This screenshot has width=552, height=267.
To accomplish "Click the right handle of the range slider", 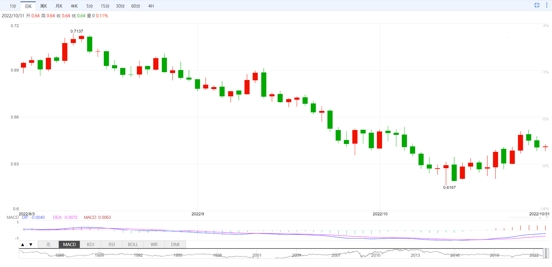I will pyautogui.click(x=548, y=253).
